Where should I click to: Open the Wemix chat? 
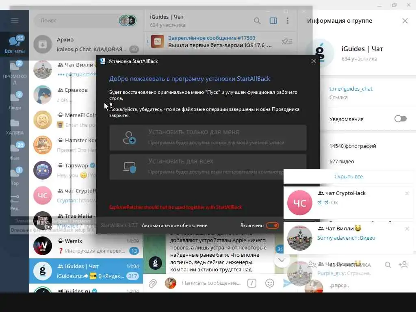(86, 246)
